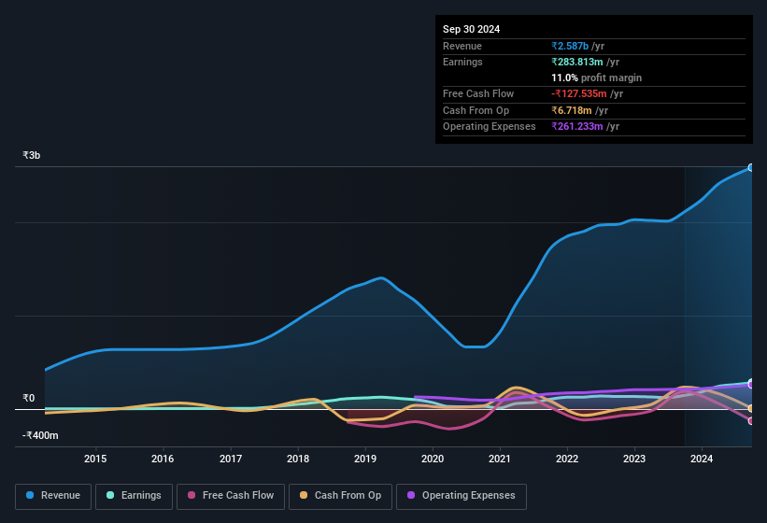This screenshot has height=523, width=767.
Task: Select the 2017 x-axis label
Action: tap(231, 459)
